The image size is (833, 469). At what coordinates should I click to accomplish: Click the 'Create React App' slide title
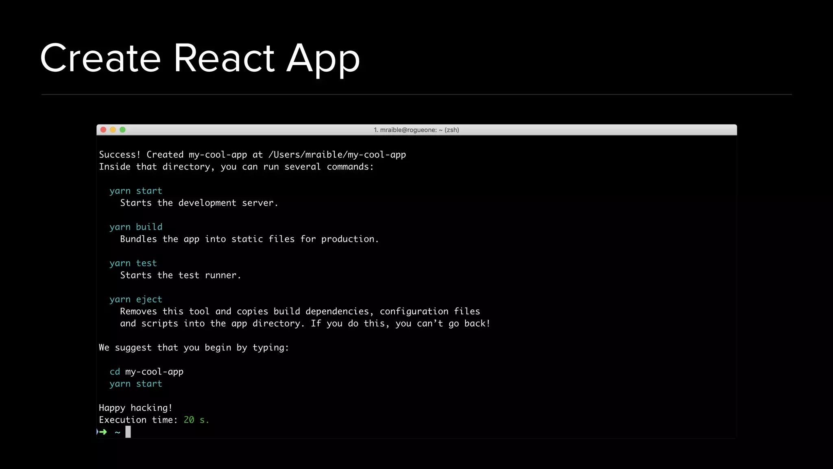point(200,59)
